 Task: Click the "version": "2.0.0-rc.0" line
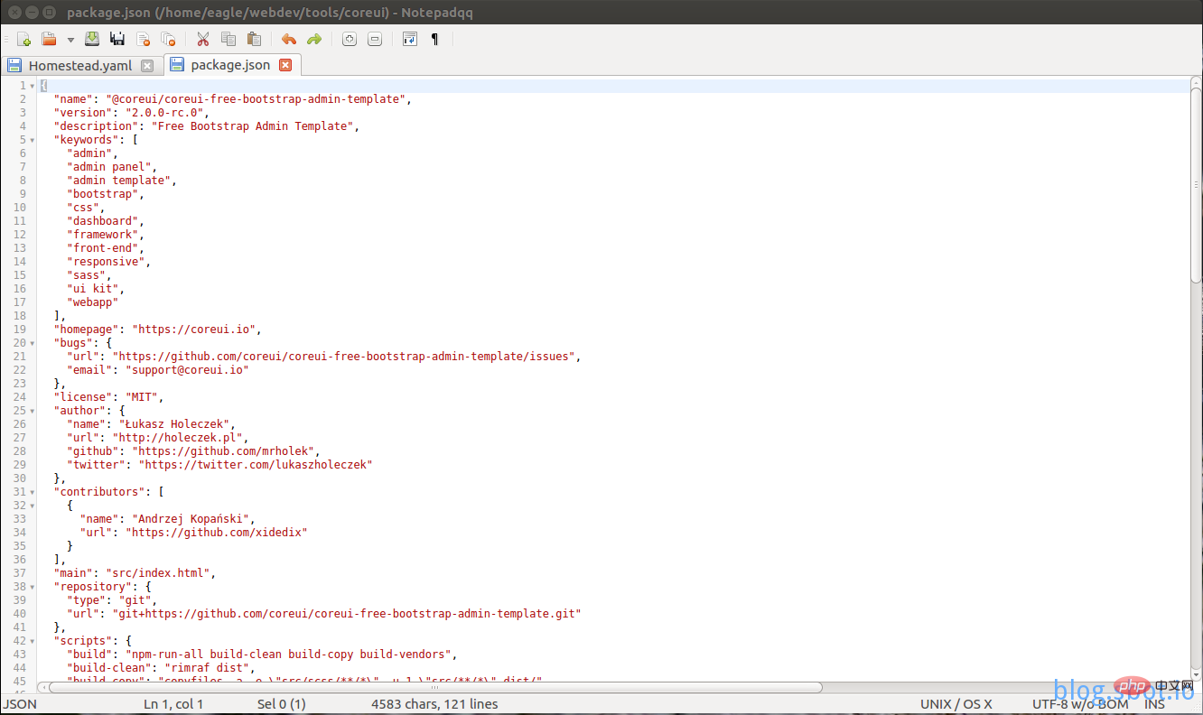pos(132,113)
